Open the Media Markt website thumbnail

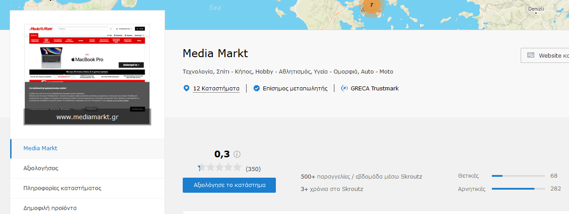coord(87,74)
